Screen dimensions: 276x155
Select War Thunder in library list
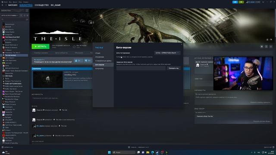[9, 138]
